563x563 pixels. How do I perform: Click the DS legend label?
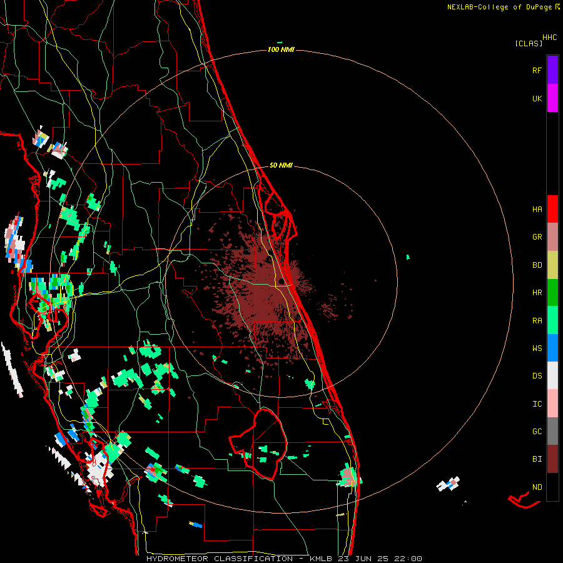[x=537, y=376]
